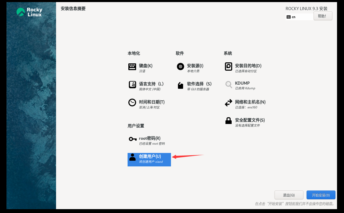
Task: Click the keyboard layout icon beside cn
Action: click(289, 17)
